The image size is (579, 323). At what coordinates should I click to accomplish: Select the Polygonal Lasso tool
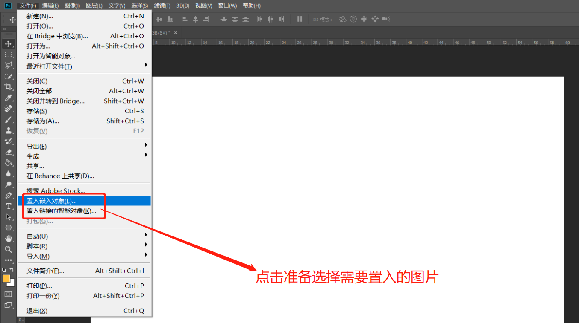8,65
